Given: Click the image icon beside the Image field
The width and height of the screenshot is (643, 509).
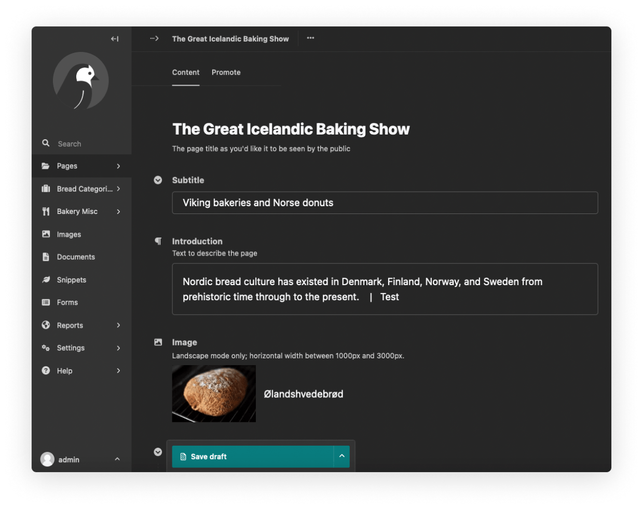Looking at the screenshot, I should (158, 342).
